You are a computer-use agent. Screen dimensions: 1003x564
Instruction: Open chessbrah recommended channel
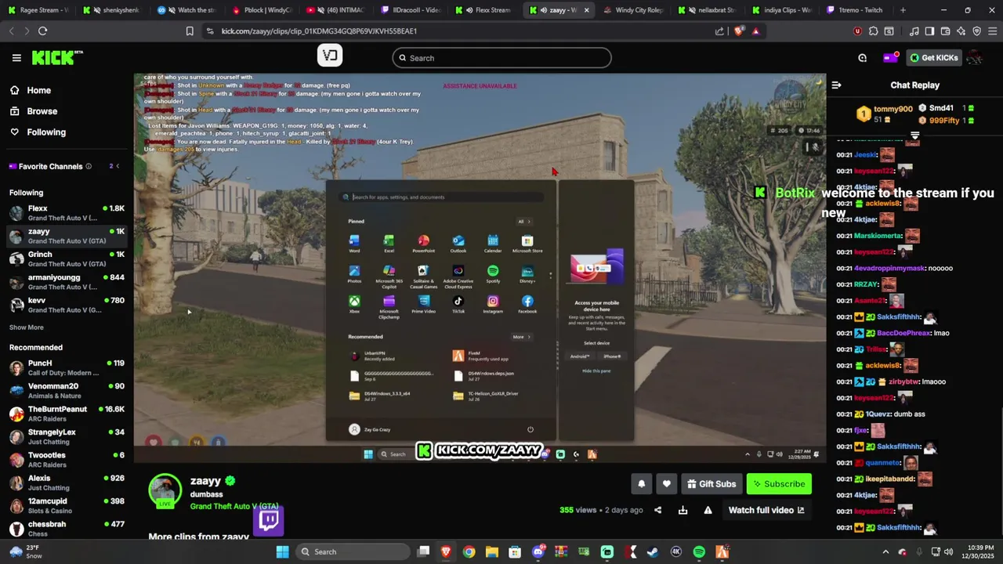pyautogui.click(x=67, y=529)
